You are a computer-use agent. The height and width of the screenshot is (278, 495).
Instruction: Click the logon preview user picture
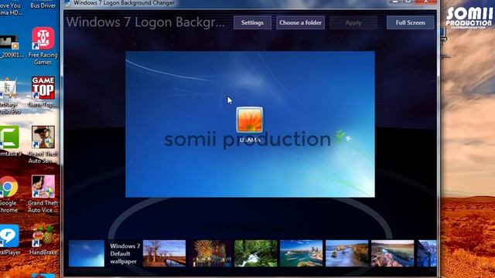(249, 120)
